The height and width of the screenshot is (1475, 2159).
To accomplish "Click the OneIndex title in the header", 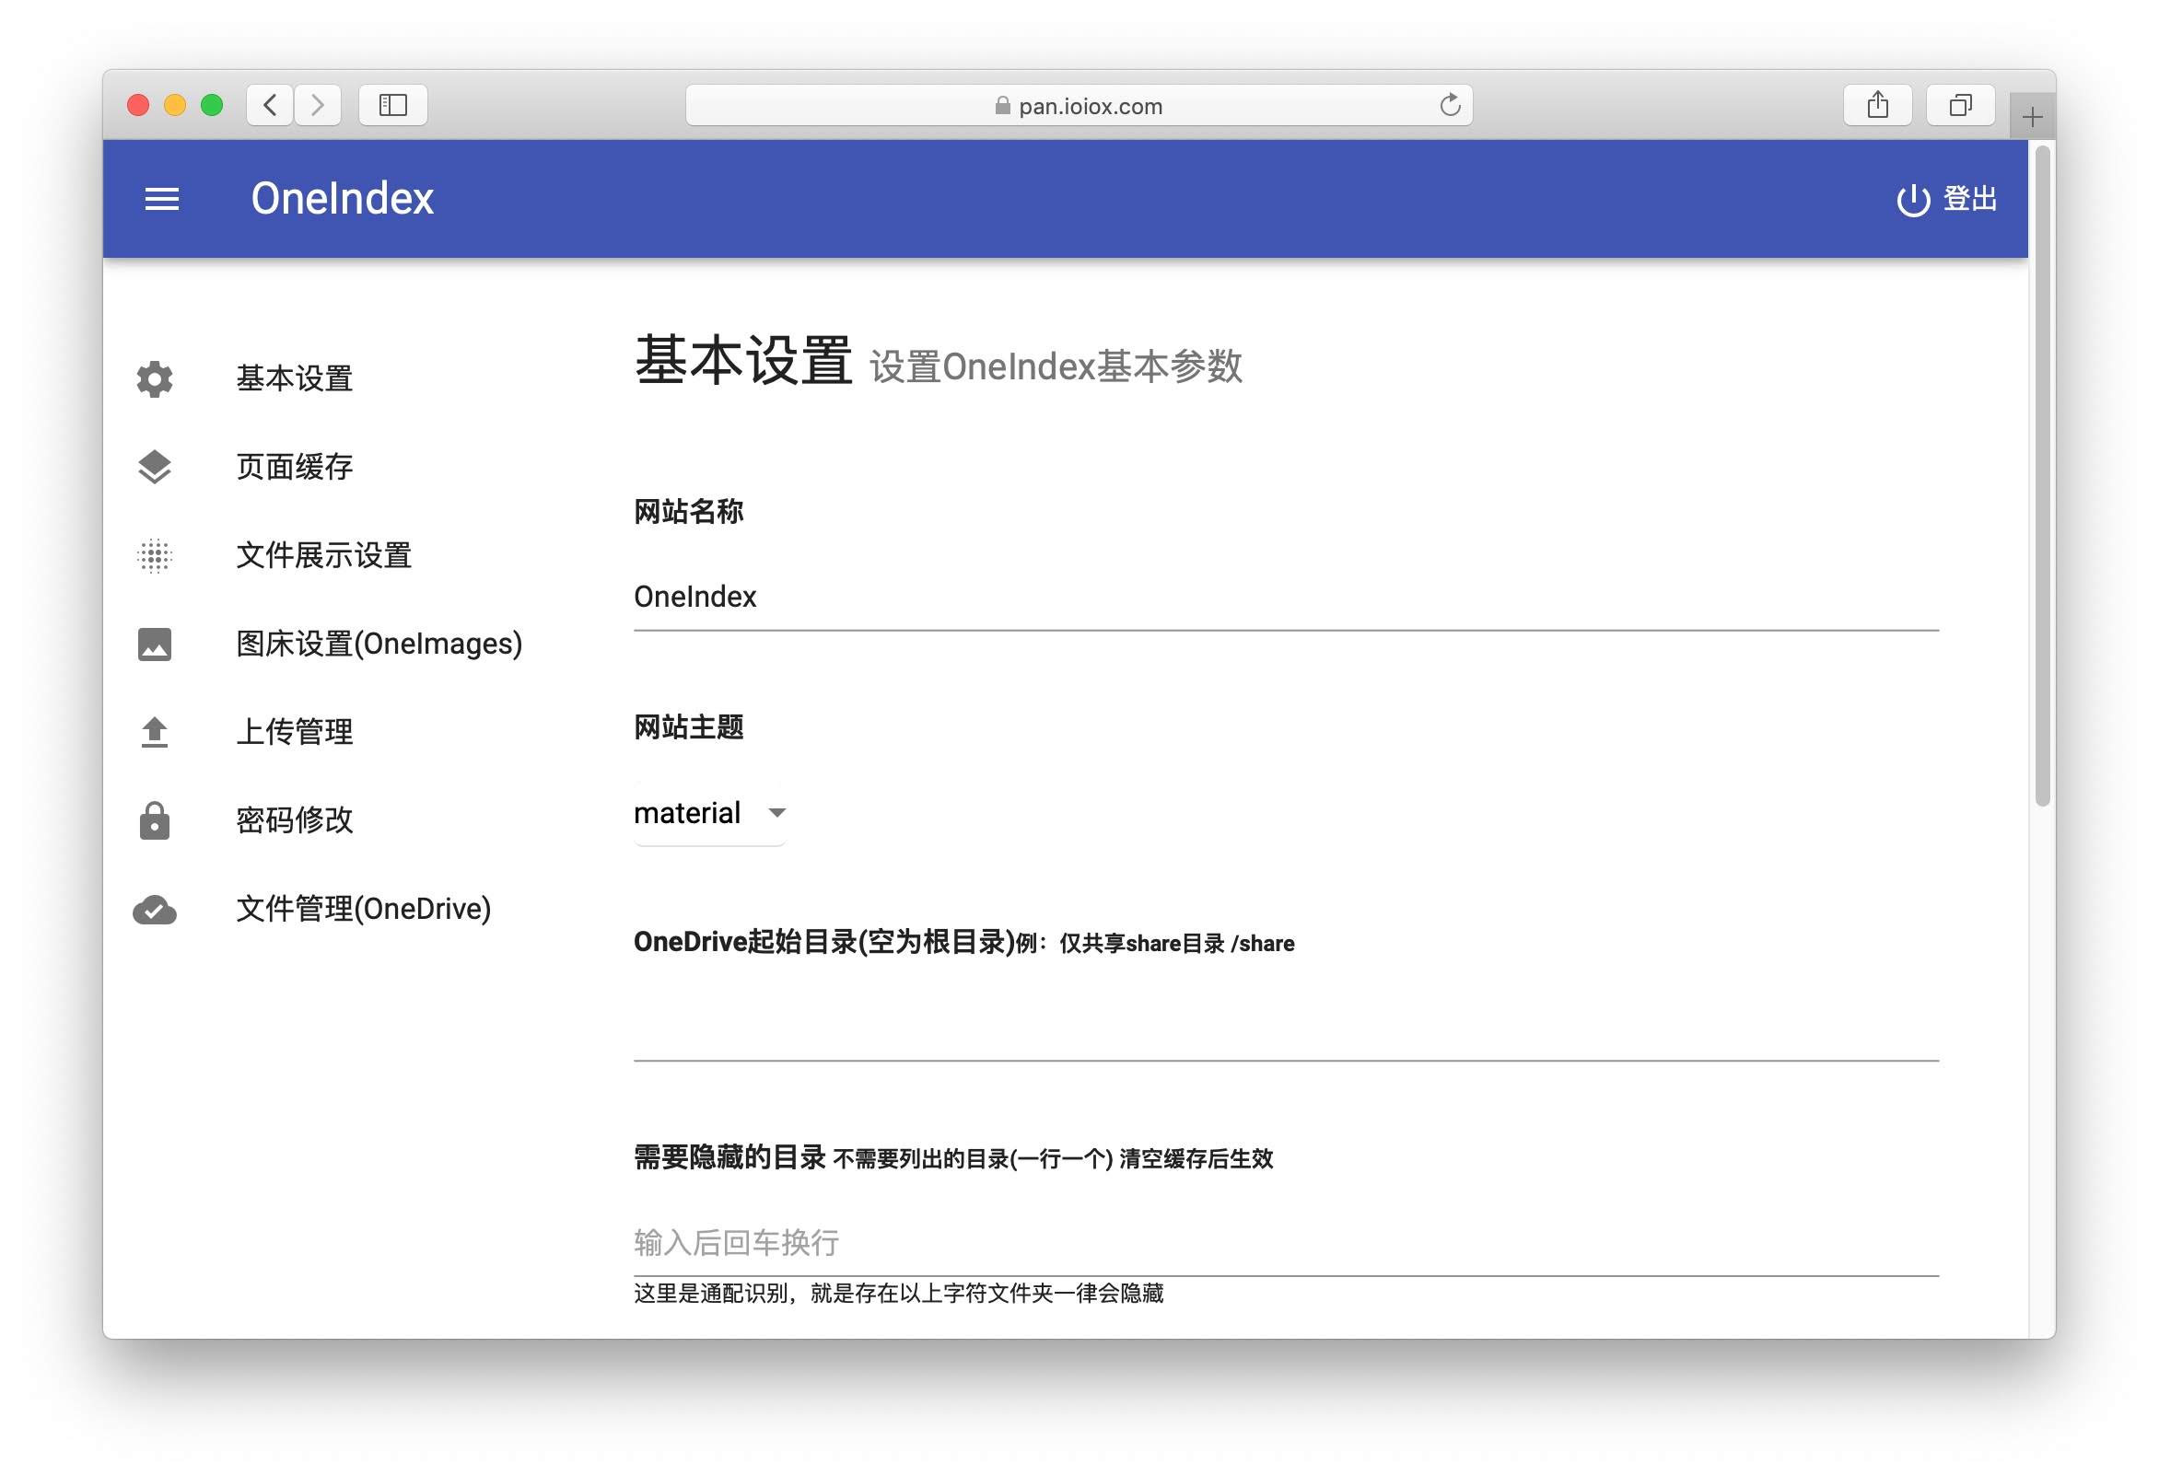I will pos(342,199).
